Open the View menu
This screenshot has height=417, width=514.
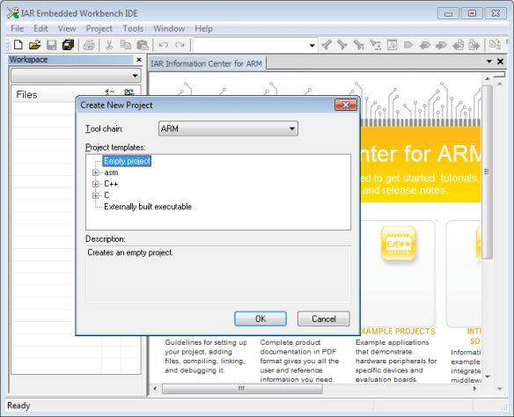click(x=67, y=28)
